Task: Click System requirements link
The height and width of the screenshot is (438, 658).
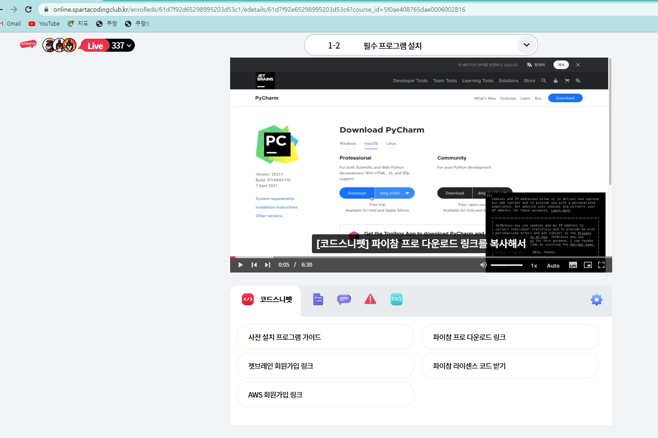Action: (x=275, y=199)
